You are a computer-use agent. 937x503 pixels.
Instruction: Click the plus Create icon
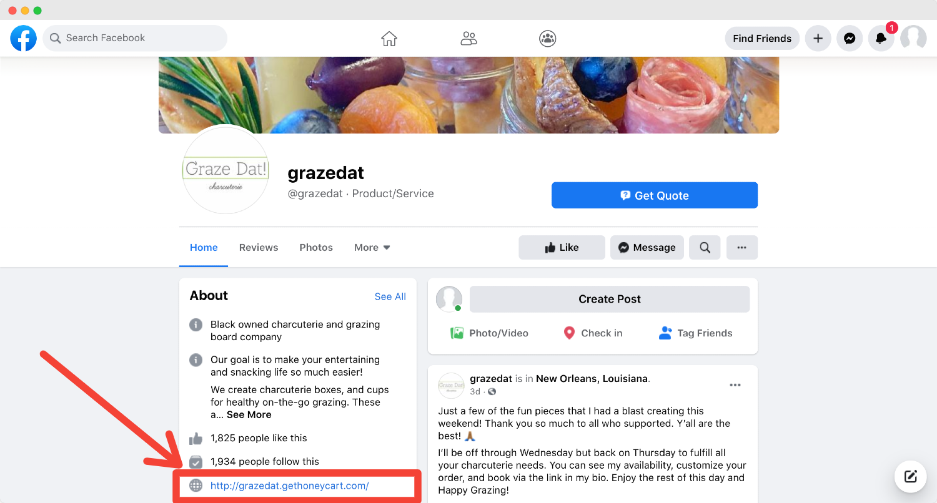click(x=818, y=38)
